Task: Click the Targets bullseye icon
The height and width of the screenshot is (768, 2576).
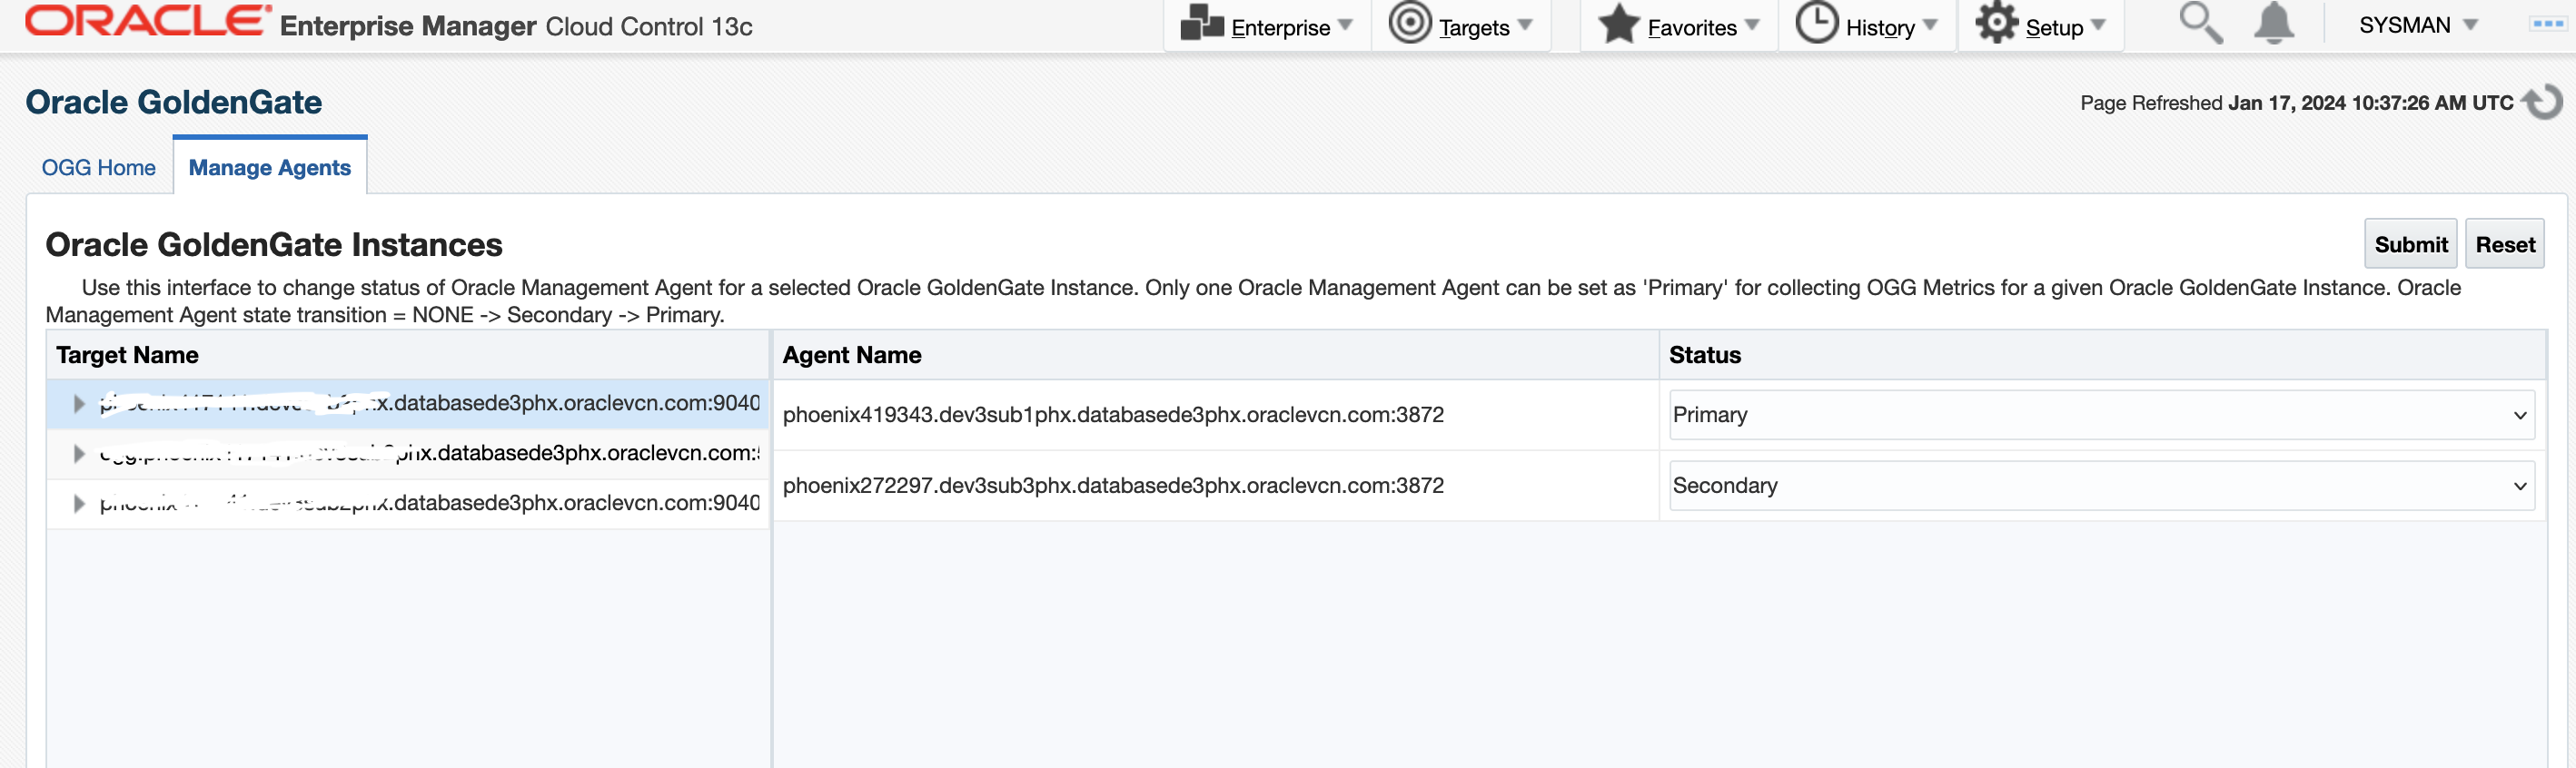Action: coord(1410,23)
